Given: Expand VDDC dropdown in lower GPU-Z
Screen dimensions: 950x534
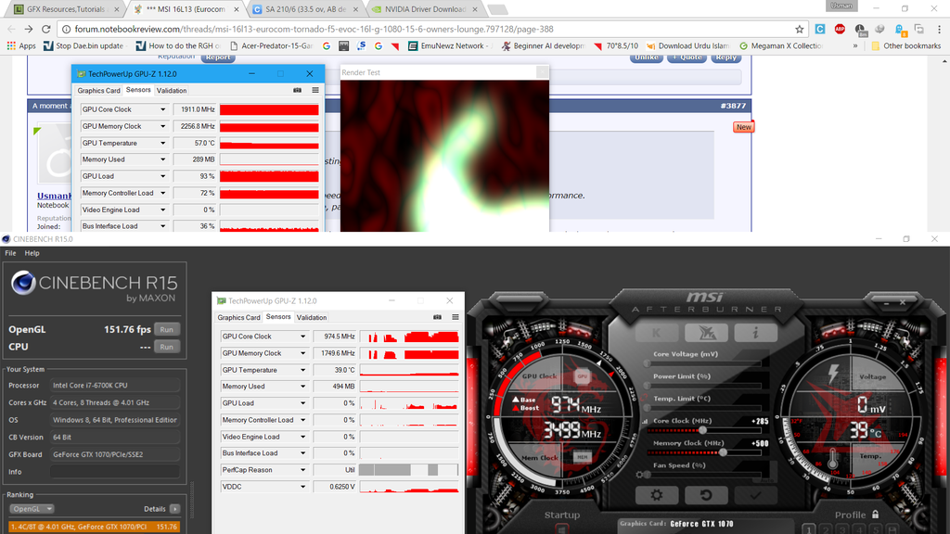Looking at the screenshot, I should coord(303,487).
